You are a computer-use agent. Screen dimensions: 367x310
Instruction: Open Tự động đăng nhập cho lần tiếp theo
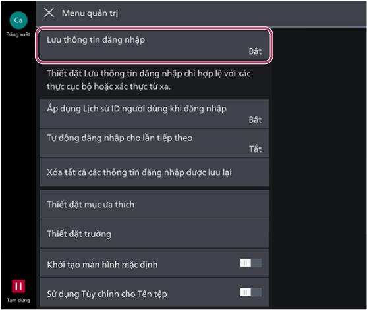(154, 143)
